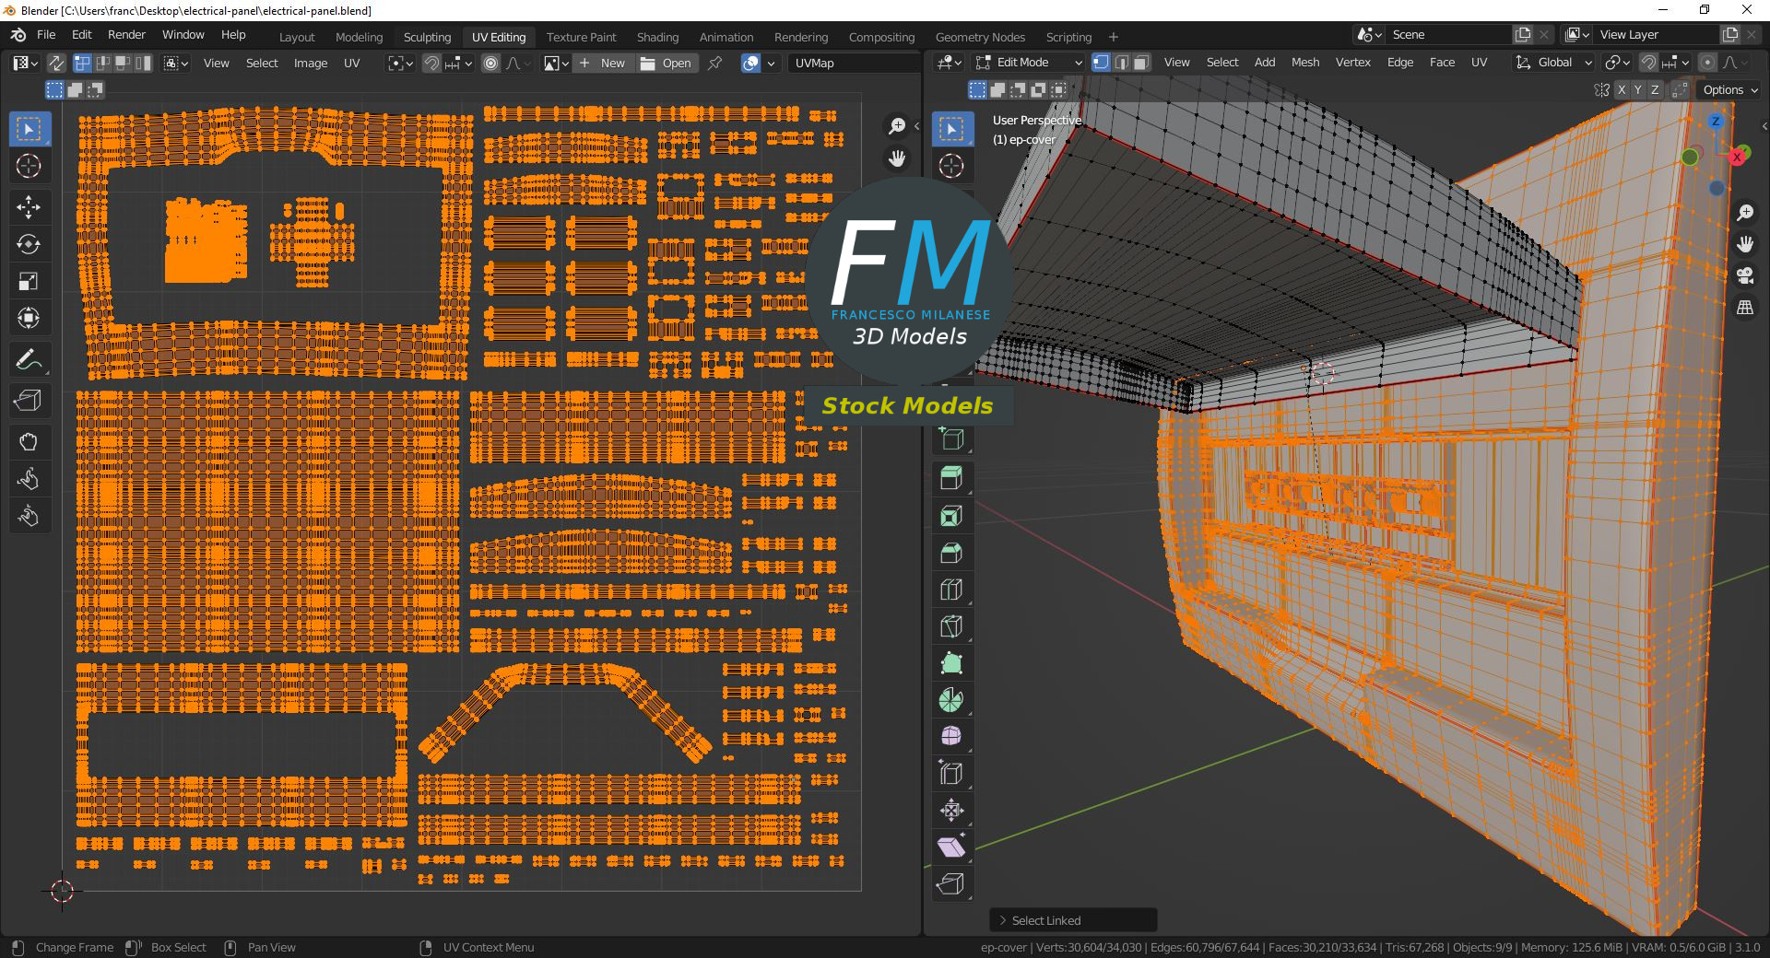Switch to face select mode in 3D viewport
The width and height of the screenshot is (1770, 958).
pos(1141,62)
